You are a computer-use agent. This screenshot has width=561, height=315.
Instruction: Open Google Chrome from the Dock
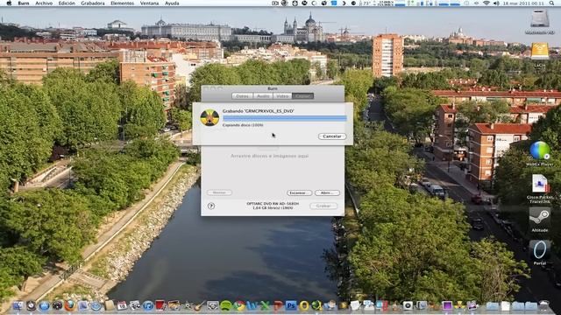point(239,305)
